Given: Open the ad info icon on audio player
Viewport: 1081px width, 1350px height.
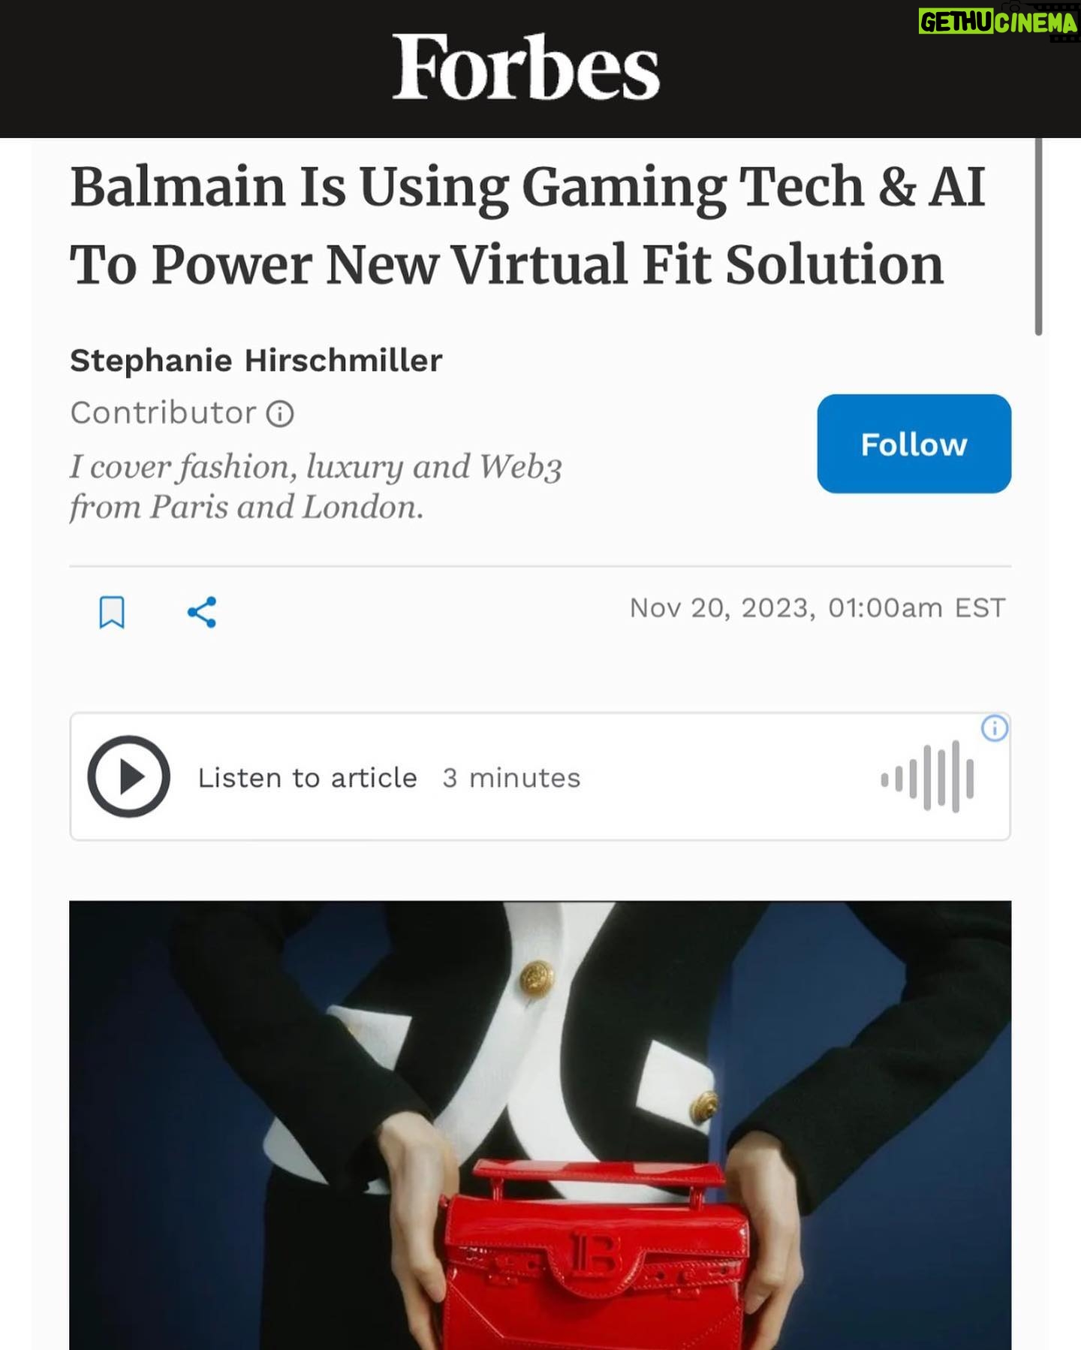Looking at the screenshot, I should click(x=995, y=728).
